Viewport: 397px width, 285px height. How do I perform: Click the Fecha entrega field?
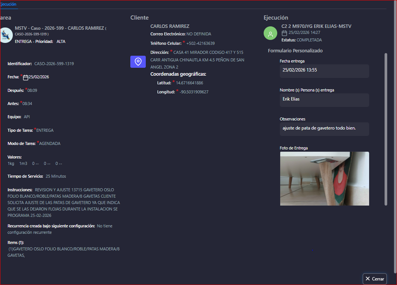pos(324,71)
